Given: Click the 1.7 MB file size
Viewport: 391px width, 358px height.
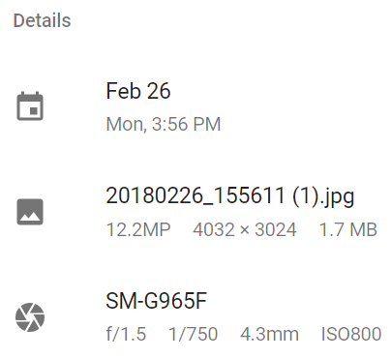Looking at the screenshot, I should pyautogui.click(x=347, y=229).
